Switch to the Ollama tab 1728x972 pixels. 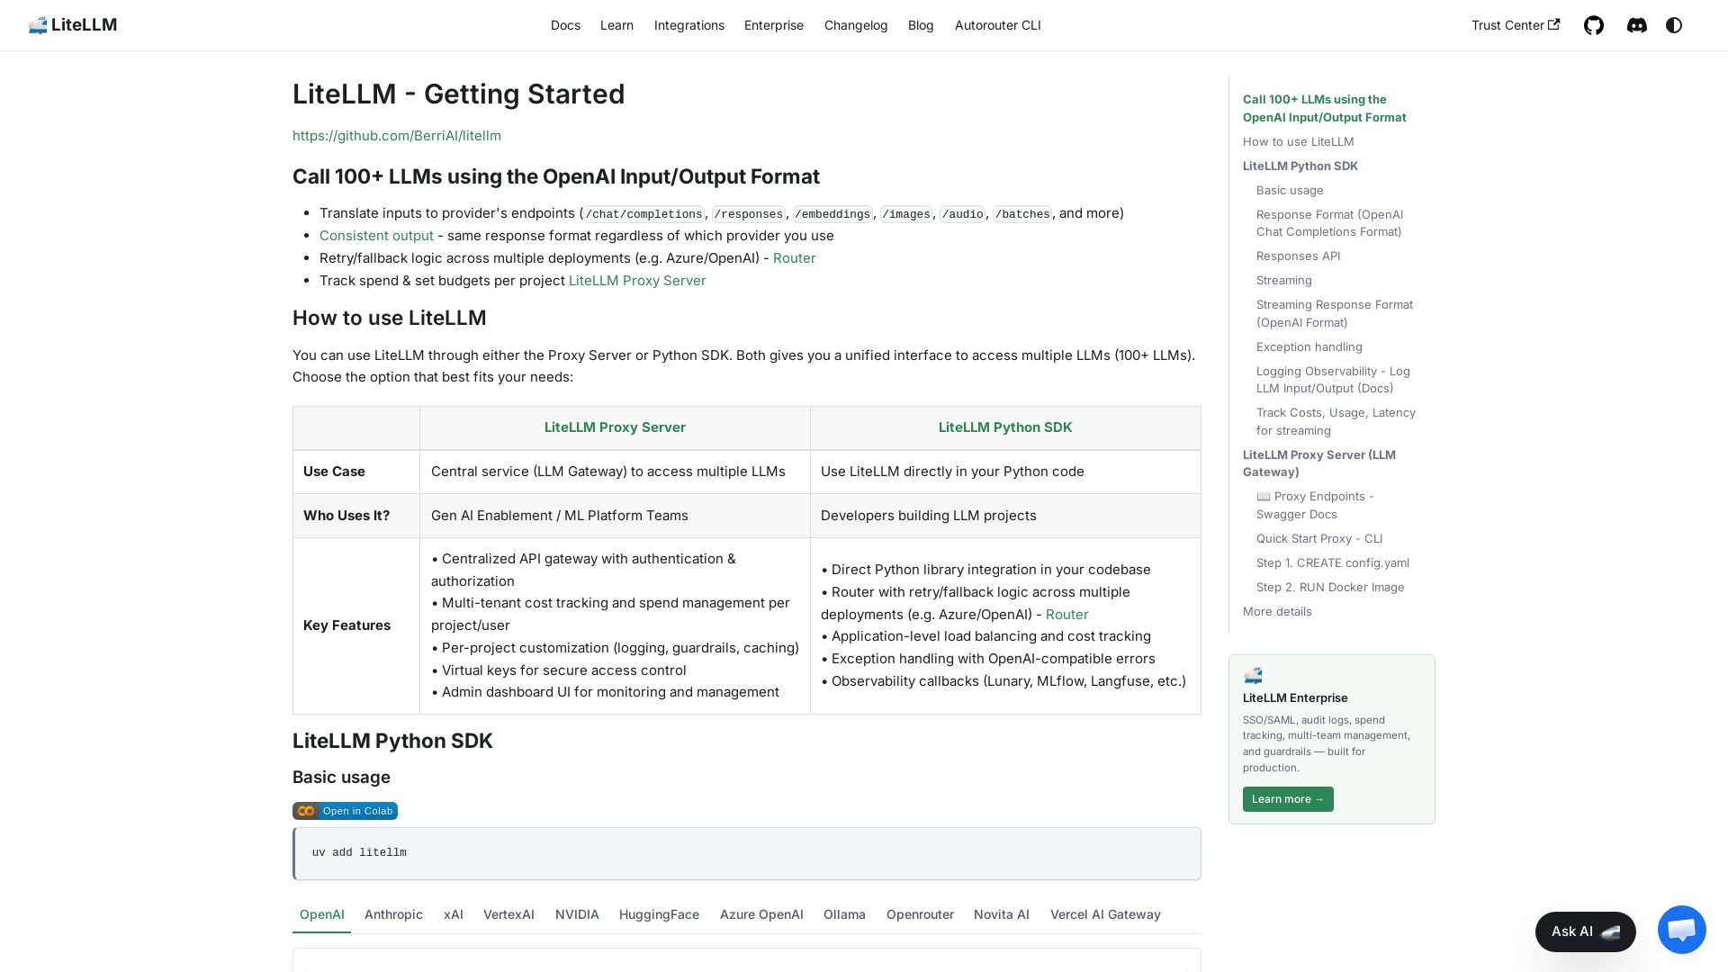pyautogui.click(x=844, y=914)
